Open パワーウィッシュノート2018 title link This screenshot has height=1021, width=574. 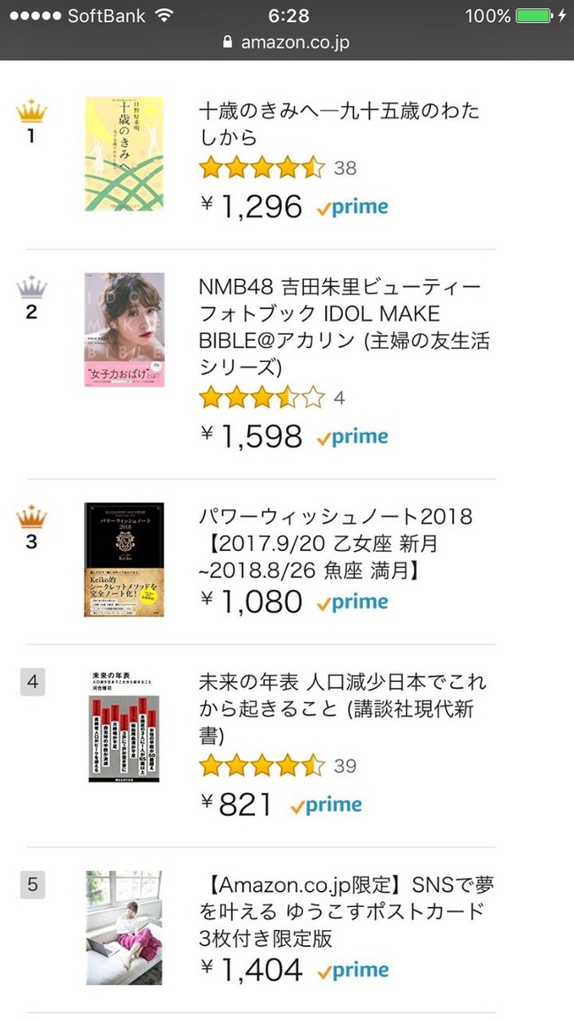(x=336, y=543)
